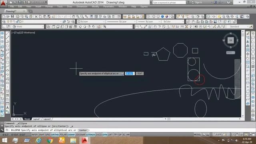Click the Cut scissors icon
Screen dimensions: 256x144
(x=36, y=16)
